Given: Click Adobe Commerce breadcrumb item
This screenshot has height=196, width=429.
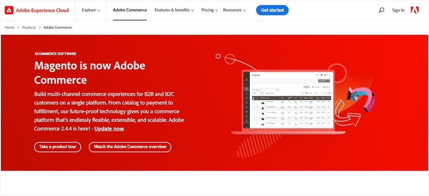Looking at the screenshot, I should click(x=57, y=28).
